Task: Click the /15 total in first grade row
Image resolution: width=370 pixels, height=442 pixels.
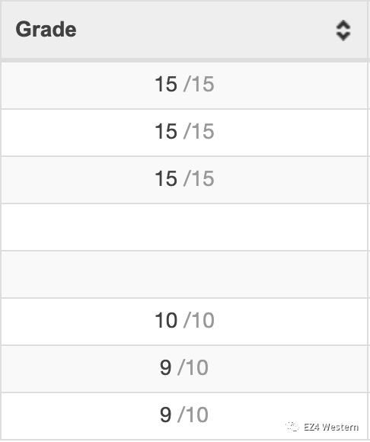Action: point(199,84)
